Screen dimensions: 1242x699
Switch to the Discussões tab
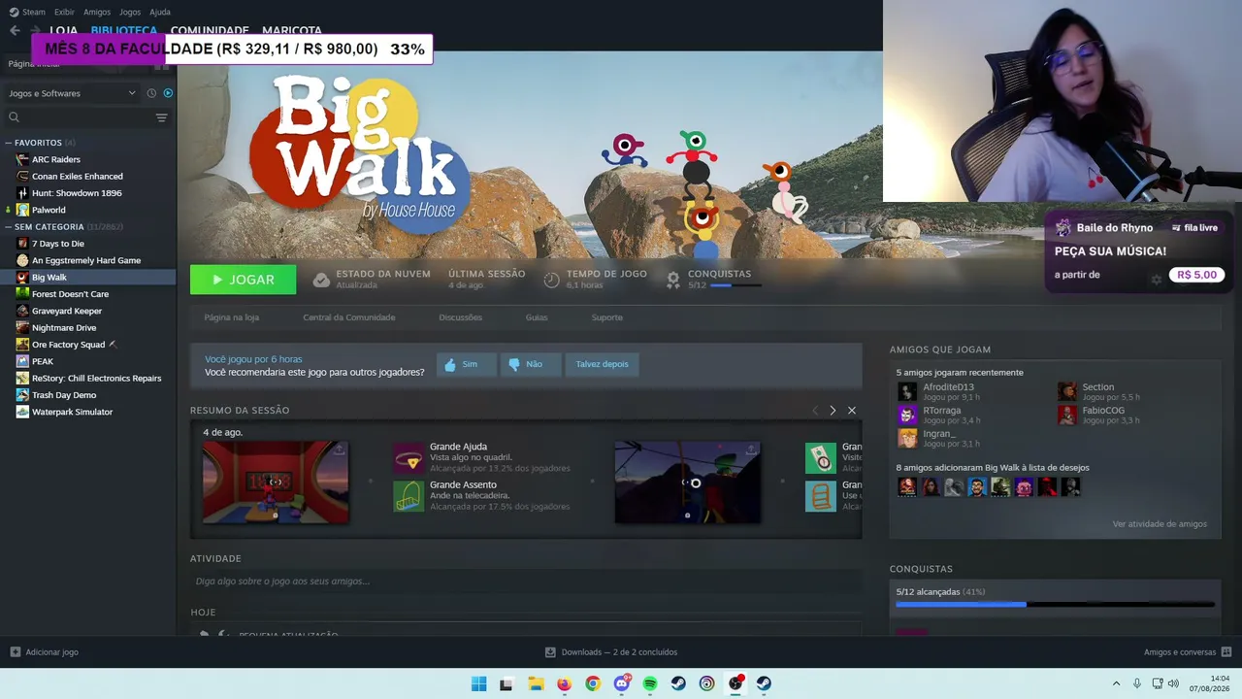pyautogui.click(x=460, y=317)
